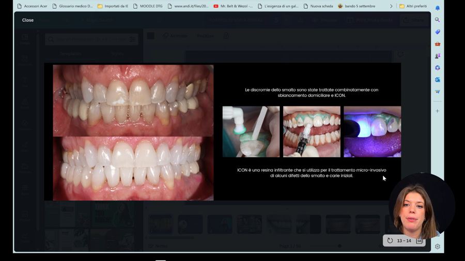This screenshot has height=261, width=465.
Task: Open the Games chess icon in sidebar
Action: click(x=438, y=56)
